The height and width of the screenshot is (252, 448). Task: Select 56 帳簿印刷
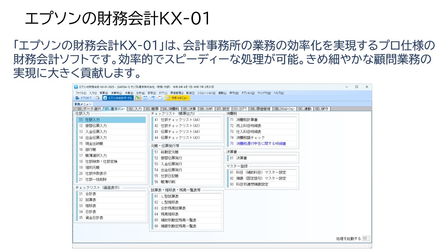187,182
